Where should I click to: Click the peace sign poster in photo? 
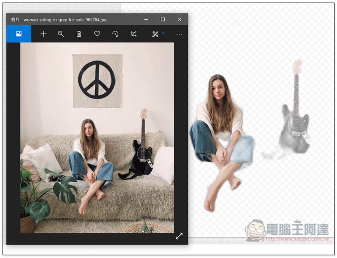click(97, 80)
